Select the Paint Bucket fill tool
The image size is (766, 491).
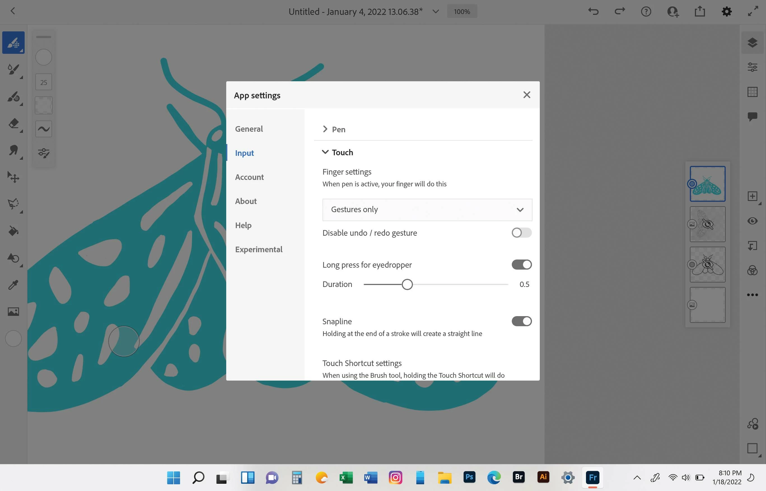[x=13, y=231]
